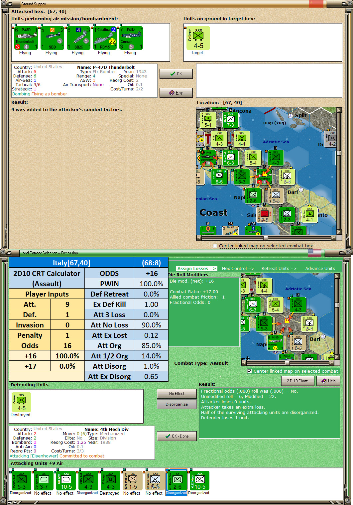Click the No Effect button
The width and height of the screenshot is (353, 505).
177,394
